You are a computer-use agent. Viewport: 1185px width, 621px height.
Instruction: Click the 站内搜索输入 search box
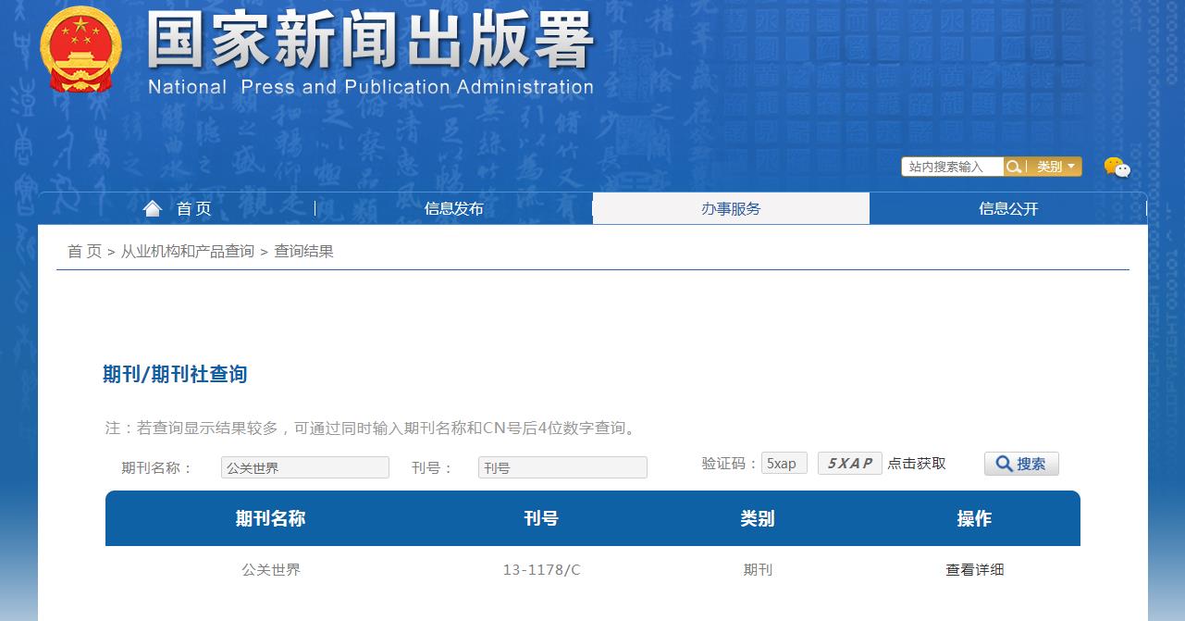951,167
